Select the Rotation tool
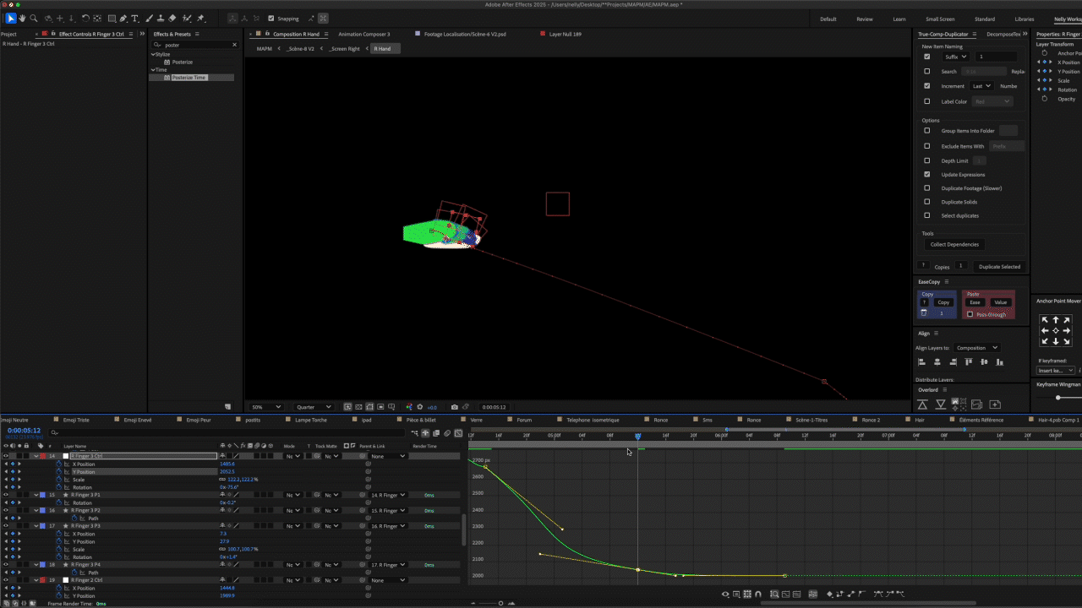Screen dimensions: 1082x608 click(85, 18)
